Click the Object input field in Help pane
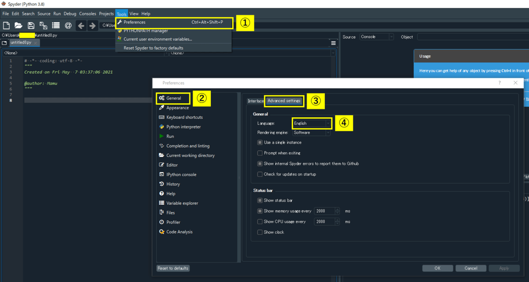Screen dimensions: 529x282 [x=473, y=37]
